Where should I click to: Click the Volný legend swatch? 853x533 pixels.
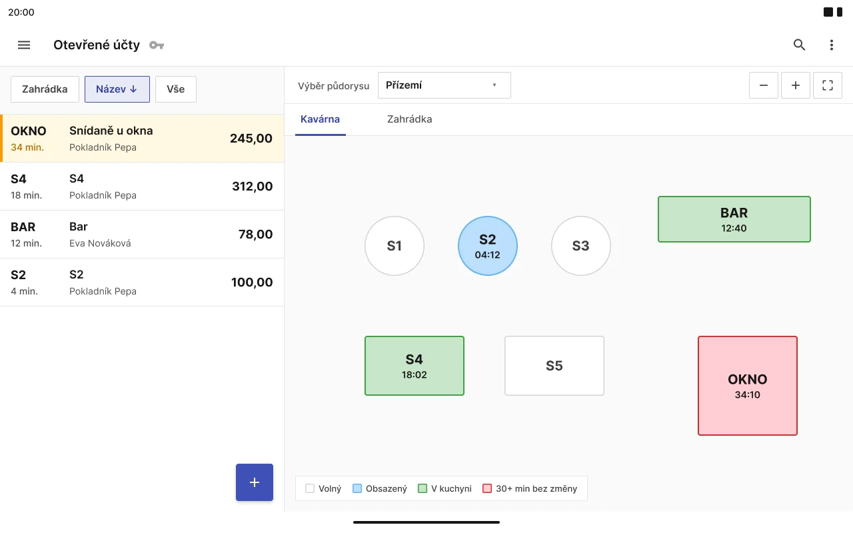point(310,488)
